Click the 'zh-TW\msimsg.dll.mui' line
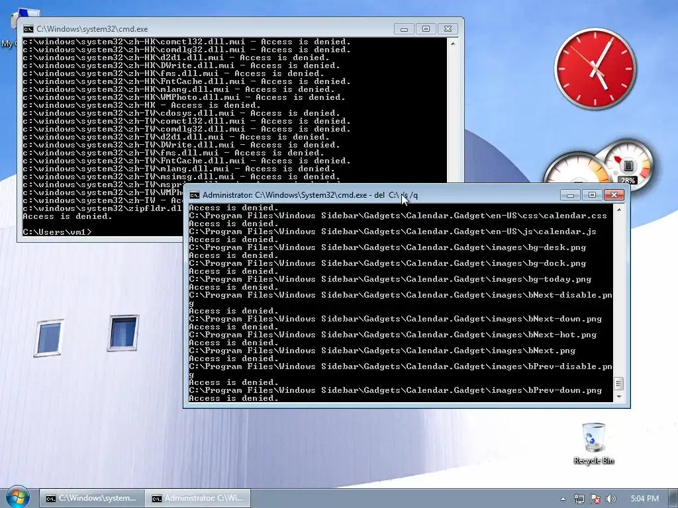This screenshot has height=508, width=678. point(181,177)
